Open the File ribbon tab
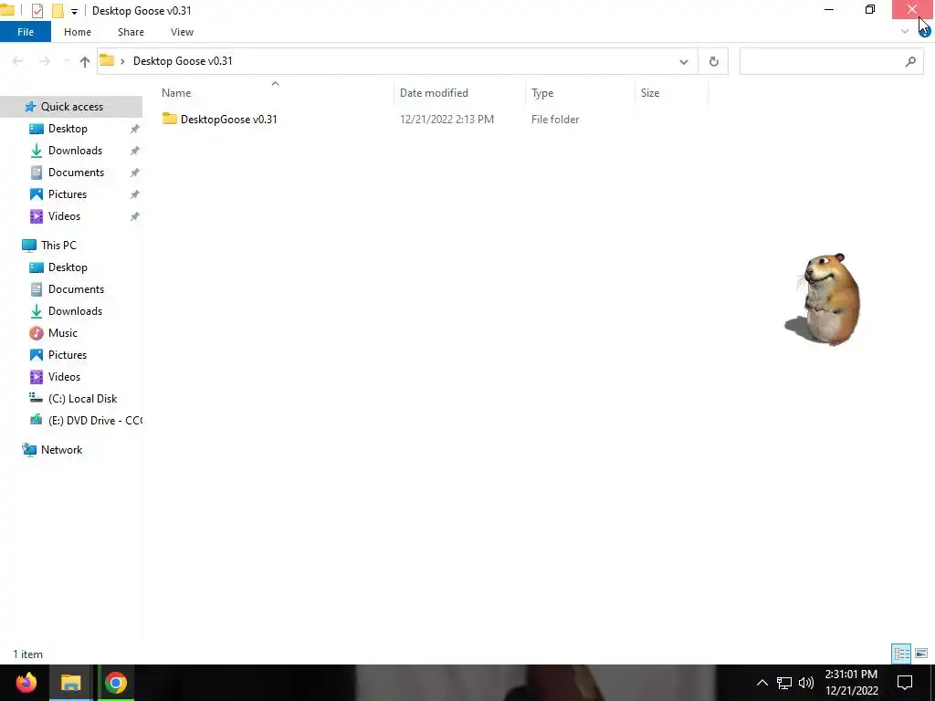The image size is (935, 701). click(x=26, y=32)
